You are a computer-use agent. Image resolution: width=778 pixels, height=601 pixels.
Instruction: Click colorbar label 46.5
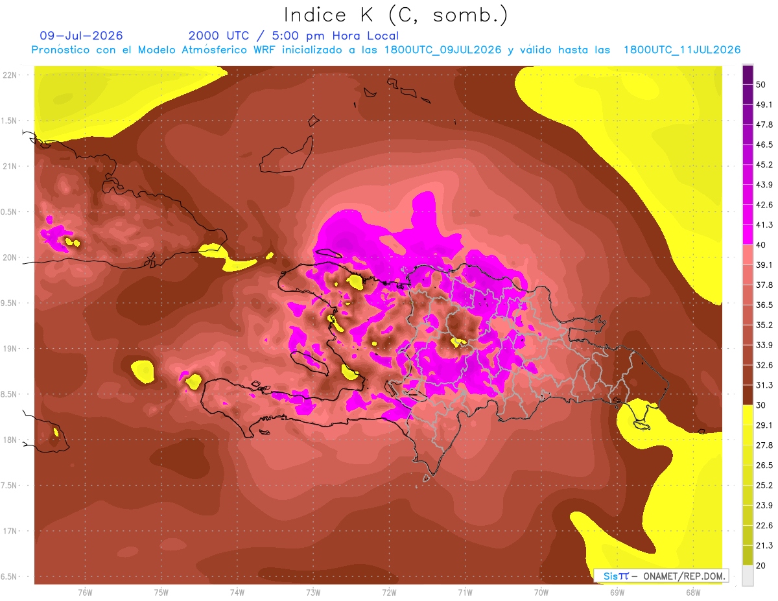coord(764,145)
